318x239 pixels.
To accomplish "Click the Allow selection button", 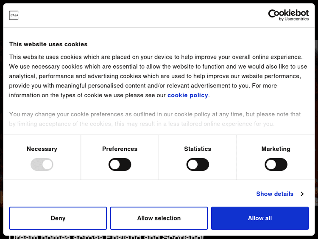I will click(x=159, y=218).
